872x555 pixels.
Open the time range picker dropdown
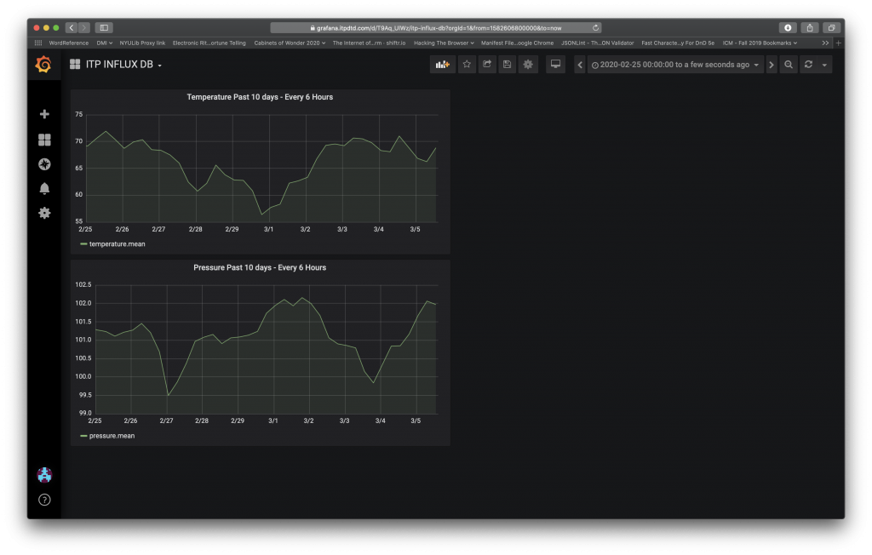[675, 65]
